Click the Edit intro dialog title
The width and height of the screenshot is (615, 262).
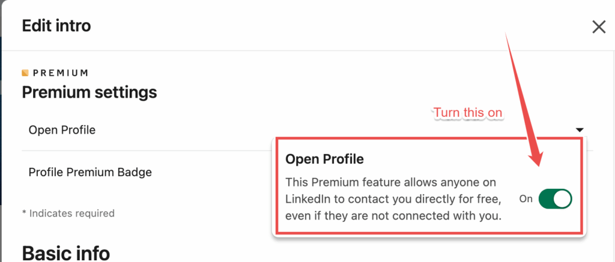[56, 26]
